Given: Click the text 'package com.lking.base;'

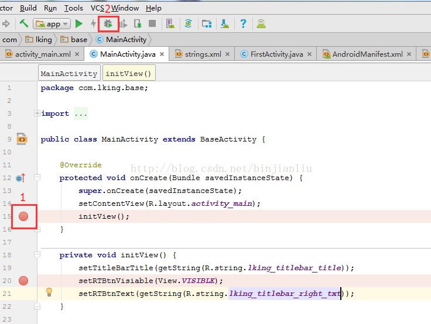Looking at the screenshot, I should click(94, 88).
